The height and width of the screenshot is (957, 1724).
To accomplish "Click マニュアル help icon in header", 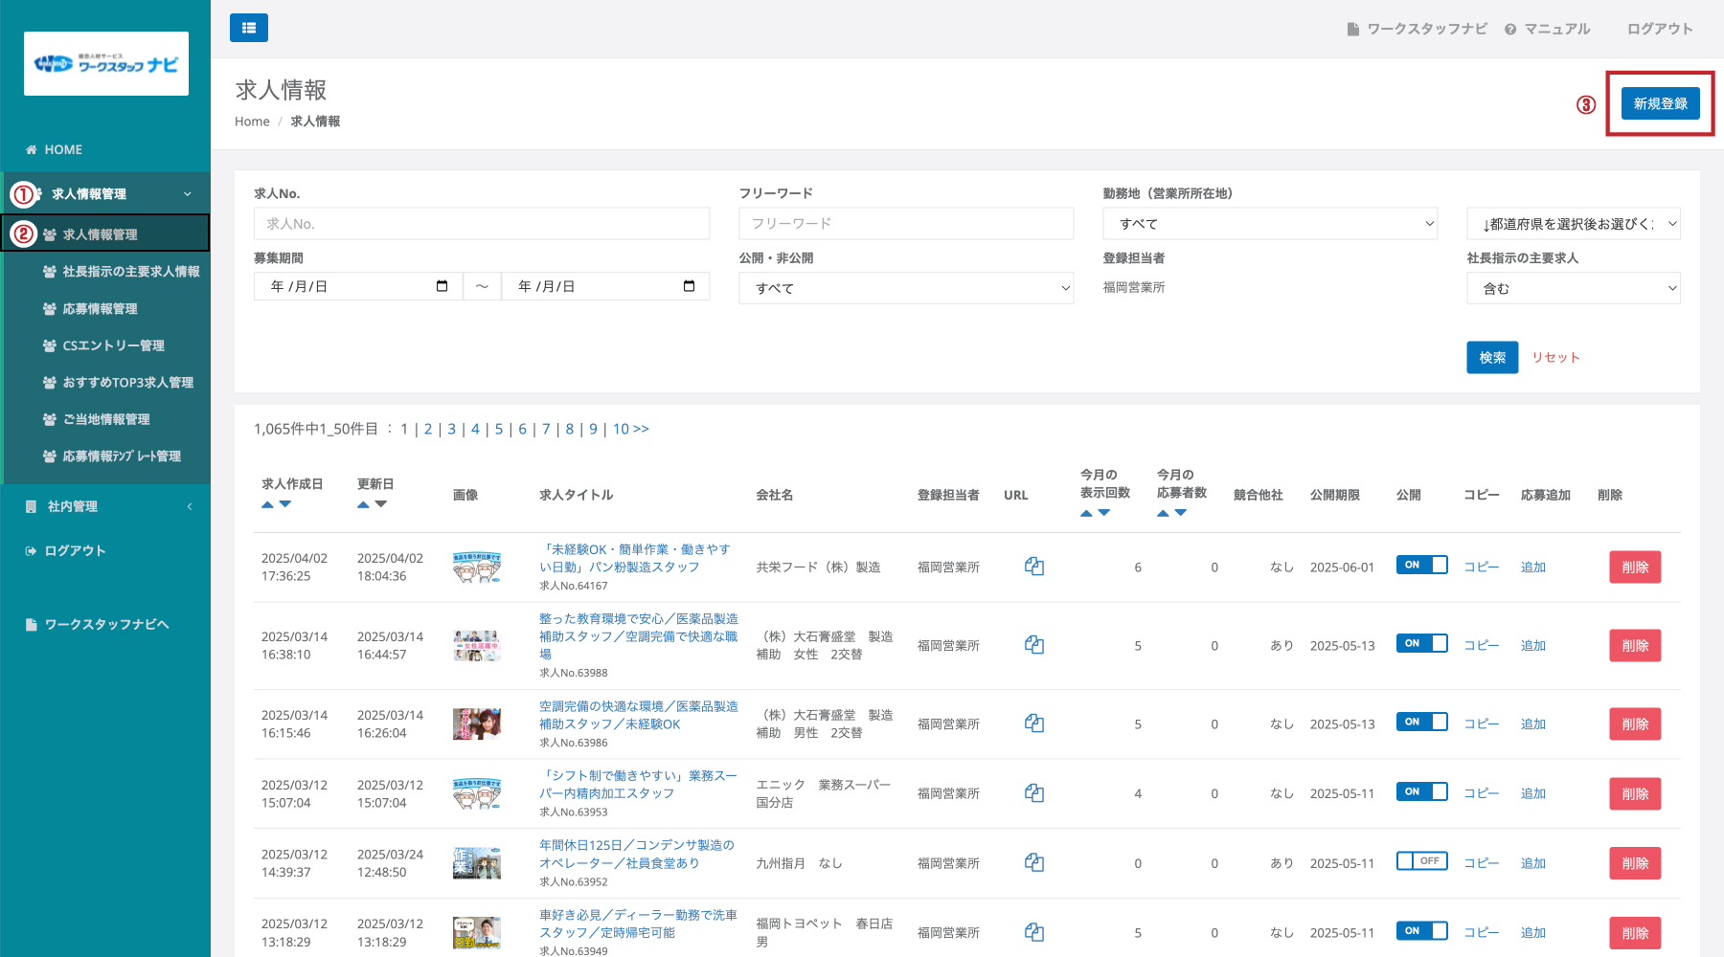I will click(x=1510, y=30).
